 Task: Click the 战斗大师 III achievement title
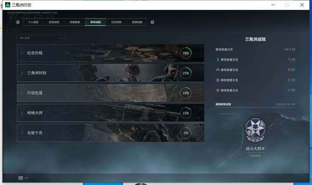255,149
